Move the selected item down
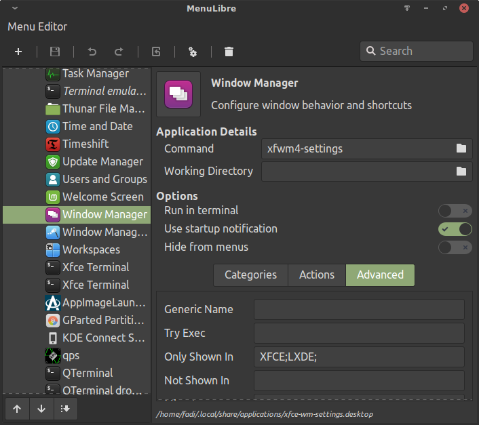 41,409
